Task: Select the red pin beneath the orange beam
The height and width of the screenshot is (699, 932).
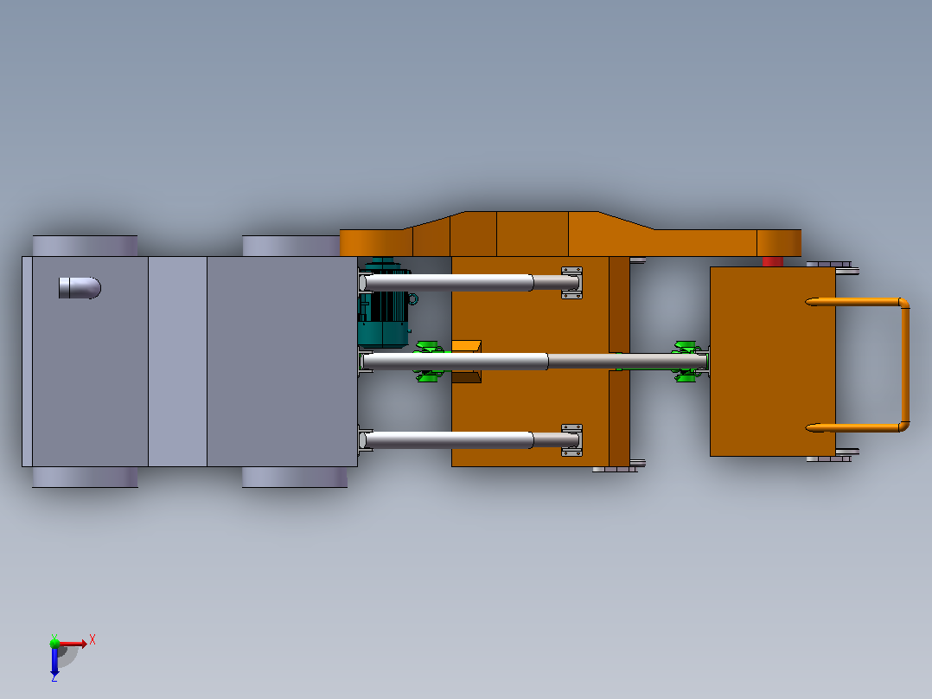Action: (x=773, y=262)
